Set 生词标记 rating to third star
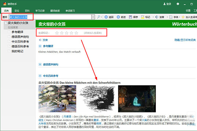The image size is (197, 131). (67, 33)
